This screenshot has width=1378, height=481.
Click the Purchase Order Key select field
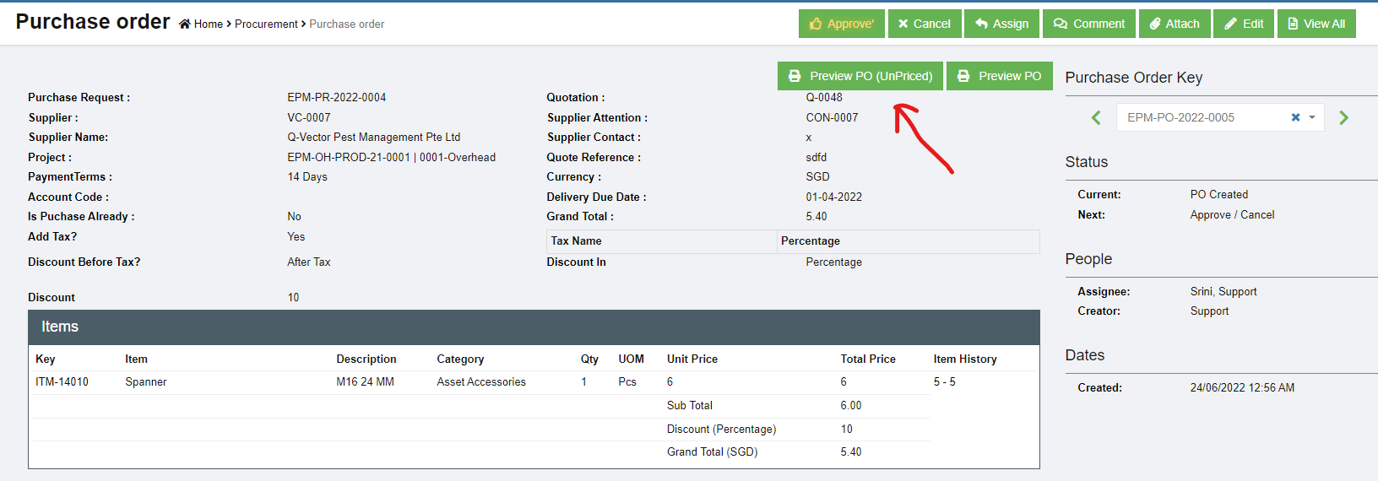tap(1199, 117)
